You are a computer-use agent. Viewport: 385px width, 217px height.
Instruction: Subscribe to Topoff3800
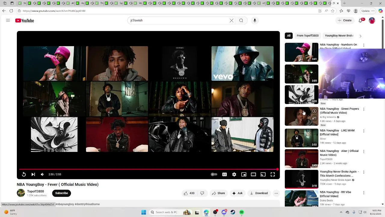click(61, 193)
